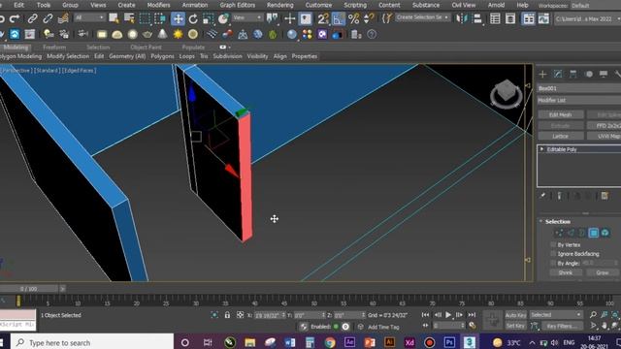Select the Move transform tool
Viewport: 621px width, 349px height.
[178, 18]
